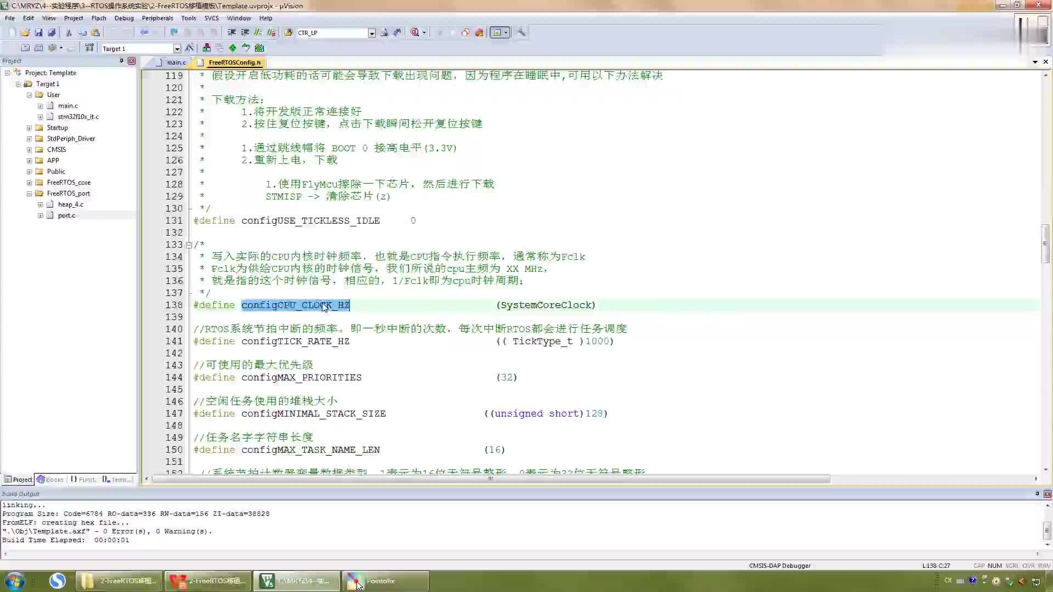Click the editor horizontal scrollbar
Viewport: 1053px width, 592px height.
(x=491, y=479)
